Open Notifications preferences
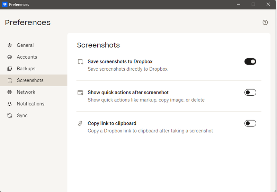The height and width of the screenshot is (192, 277). (30, 104)
